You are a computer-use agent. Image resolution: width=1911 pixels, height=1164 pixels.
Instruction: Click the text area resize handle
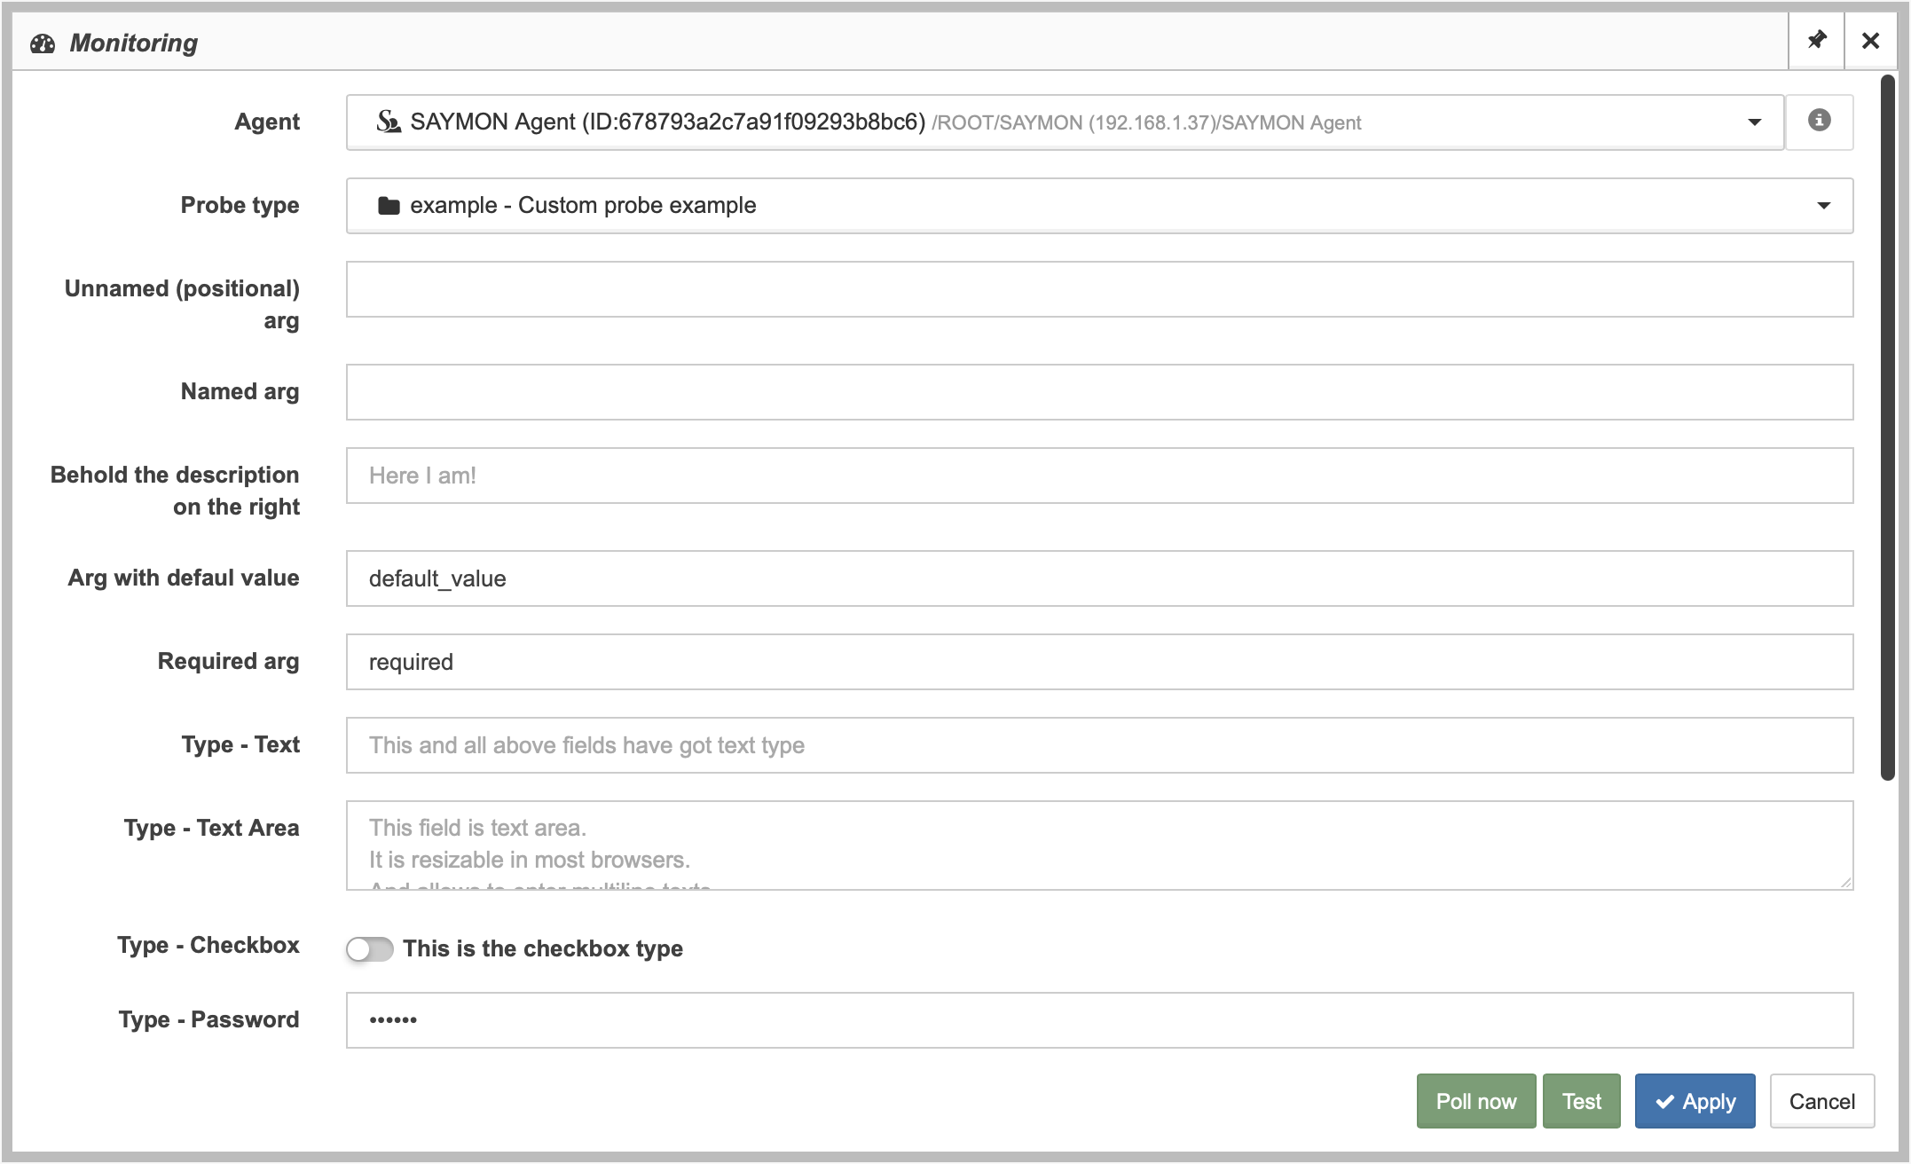tap(1845, 882)
